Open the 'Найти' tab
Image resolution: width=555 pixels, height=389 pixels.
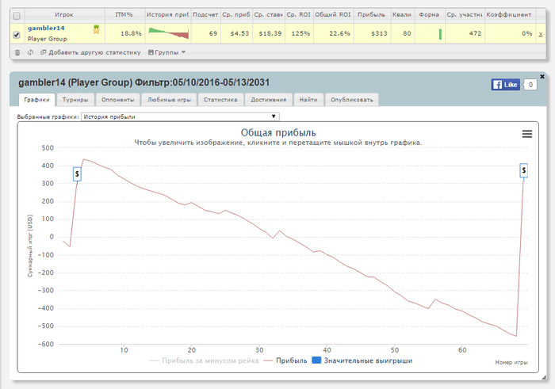(308, 100)
